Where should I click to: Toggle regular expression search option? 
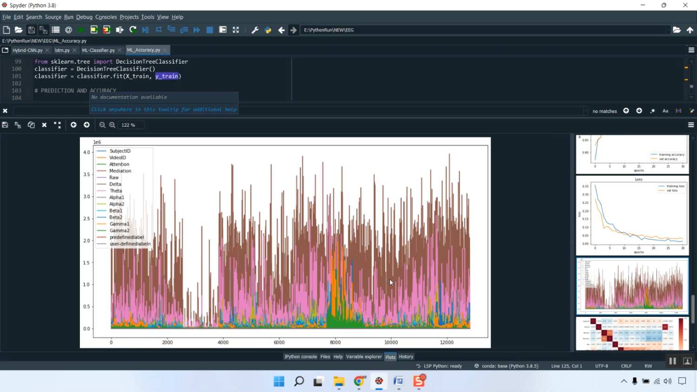pos(652,111)
